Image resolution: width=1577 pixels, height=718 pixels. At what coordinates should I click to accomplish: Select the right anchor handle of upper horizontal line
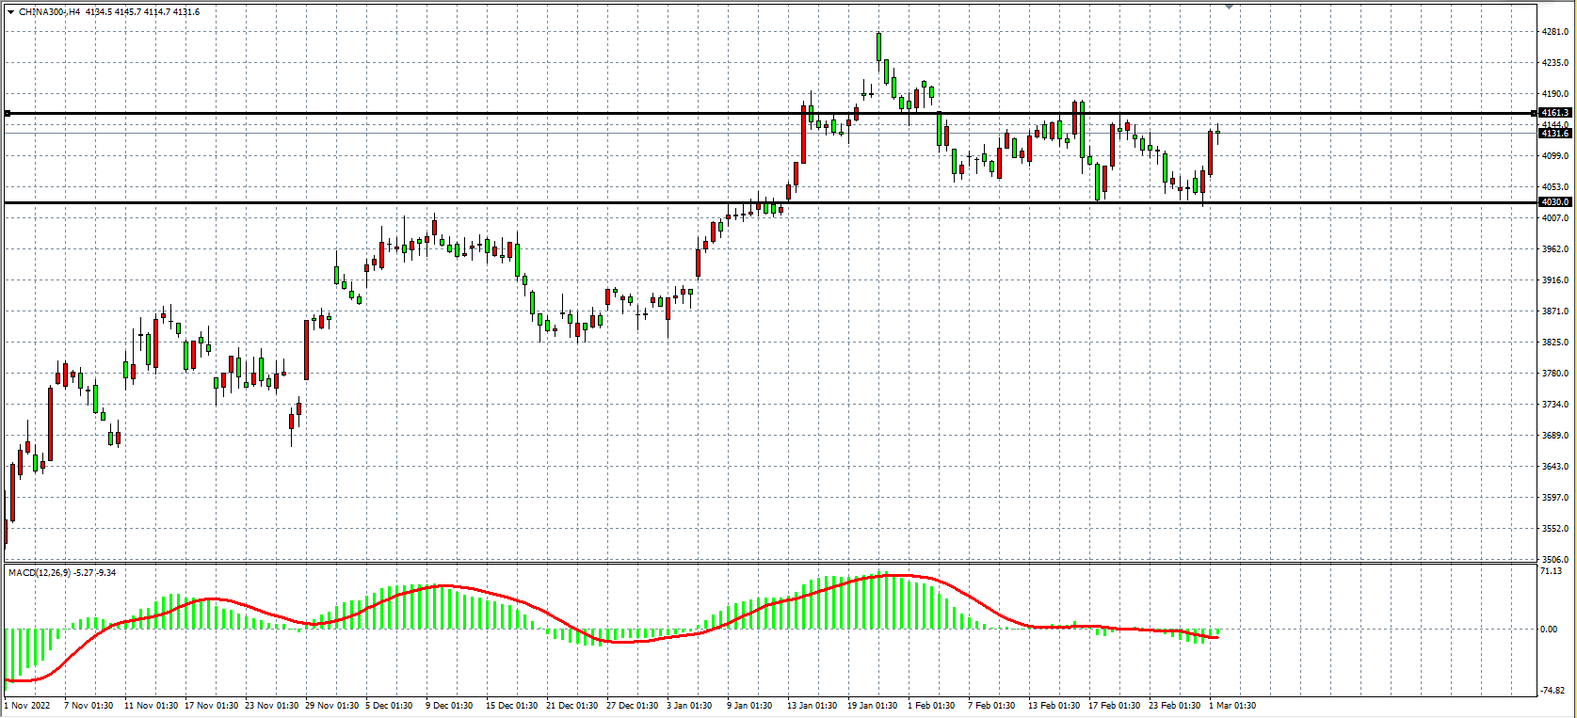point(1534,114)
